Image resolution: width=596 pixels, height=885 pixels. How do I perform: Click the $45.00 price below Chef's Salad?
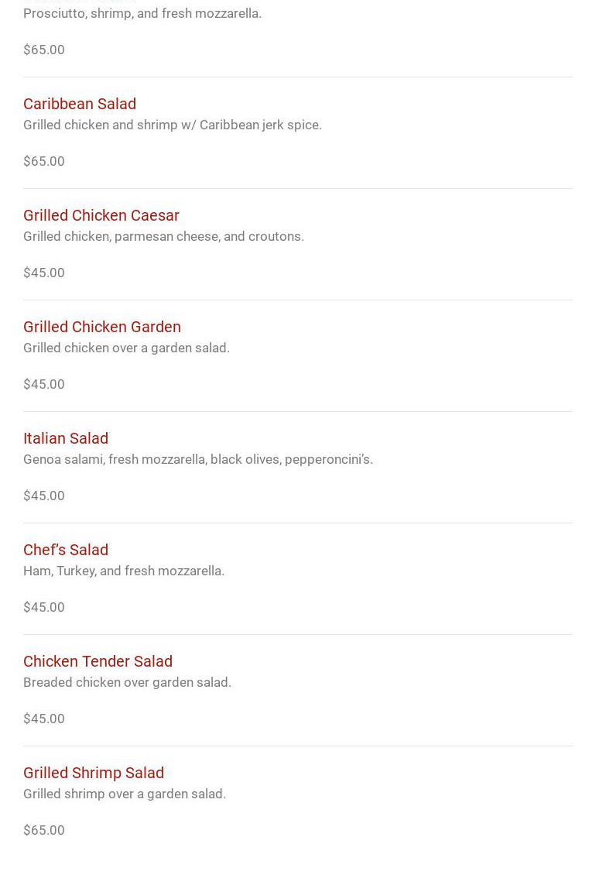coord(44,607)
